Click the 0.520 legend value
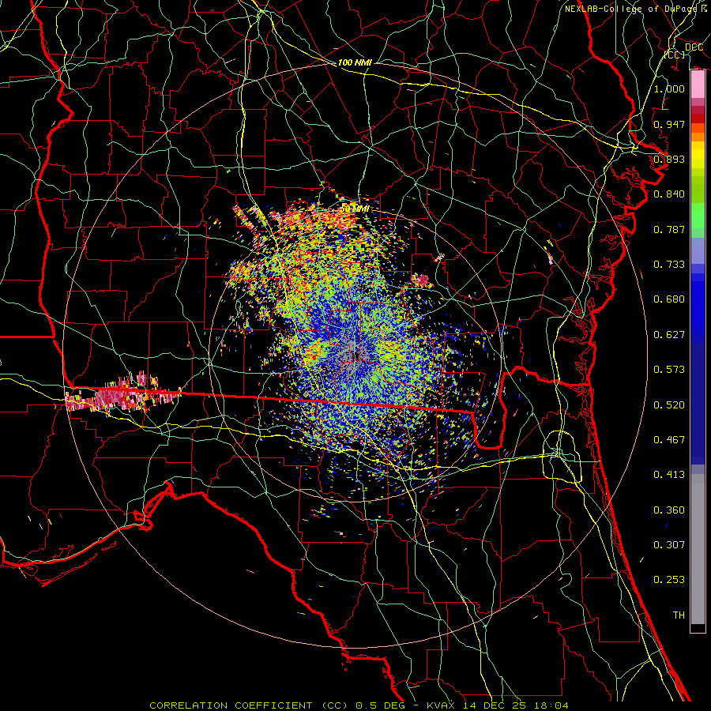 (669, 405)
